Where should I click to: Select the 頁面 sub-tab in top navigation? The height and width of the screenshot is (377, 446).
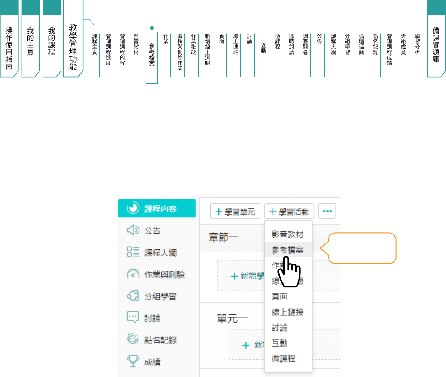point(222,55)
